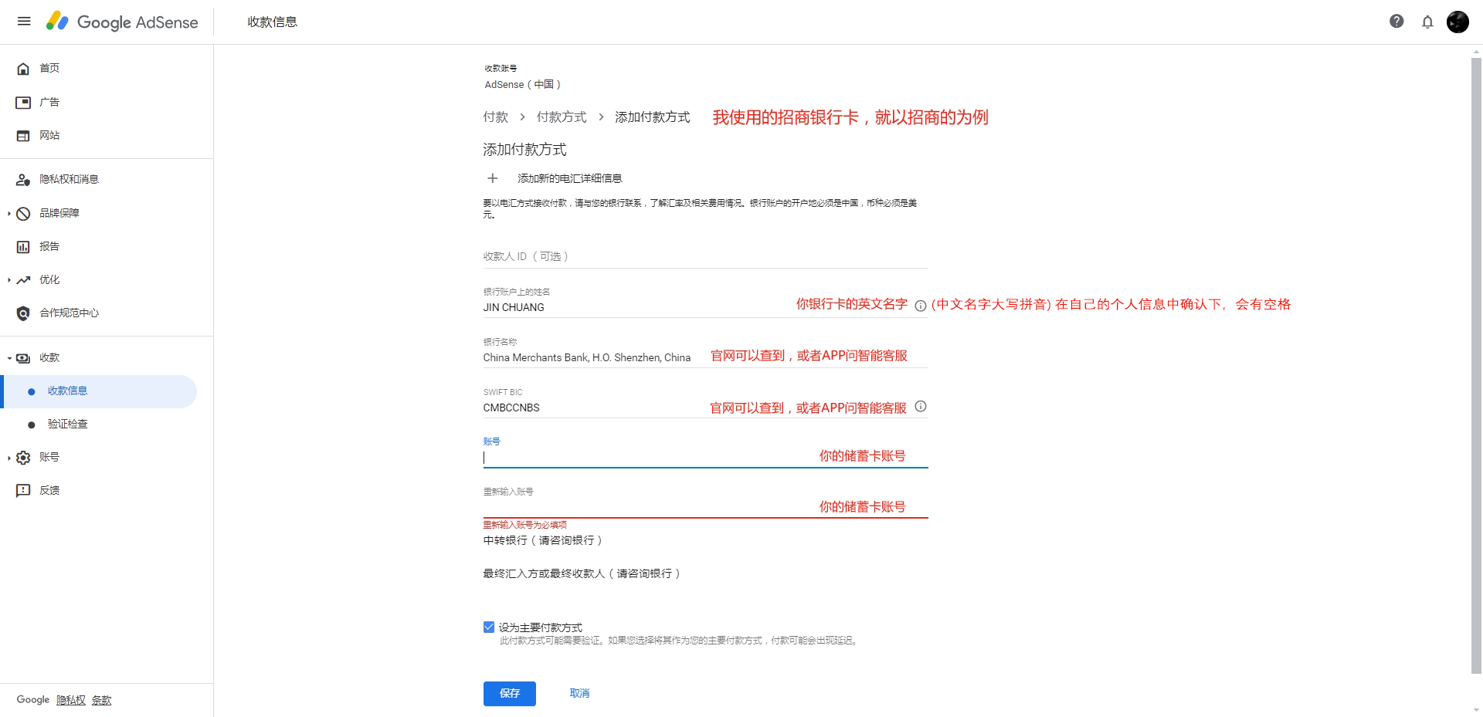The image size is (1483, 717).
Task: Click the 添加付款方式 breadcrumb text
Action: [x=653, y=117]
